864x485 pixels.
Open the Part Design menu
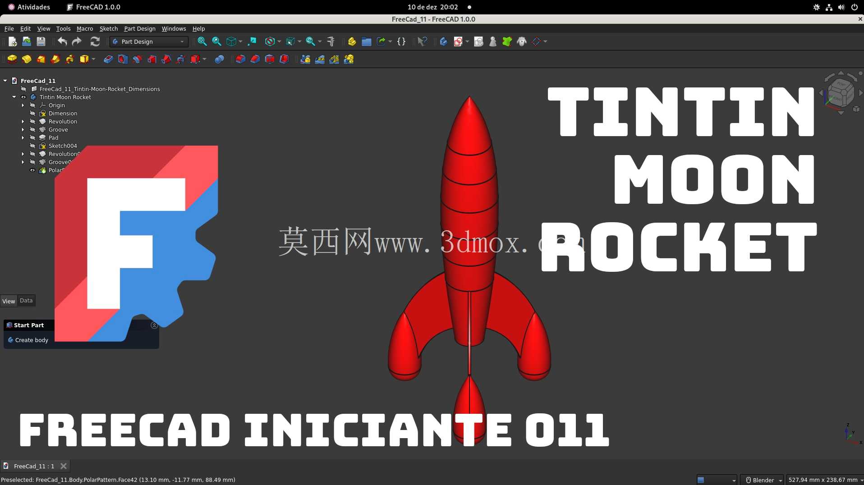[140, 28]
